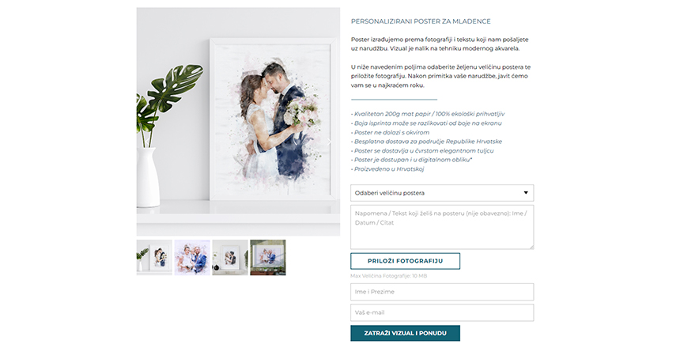This screenshot has width=680, height=348.
Task: Focus the 'Vaš e-mail' input field
Action: pyautogui.click(x=442, y=313)
